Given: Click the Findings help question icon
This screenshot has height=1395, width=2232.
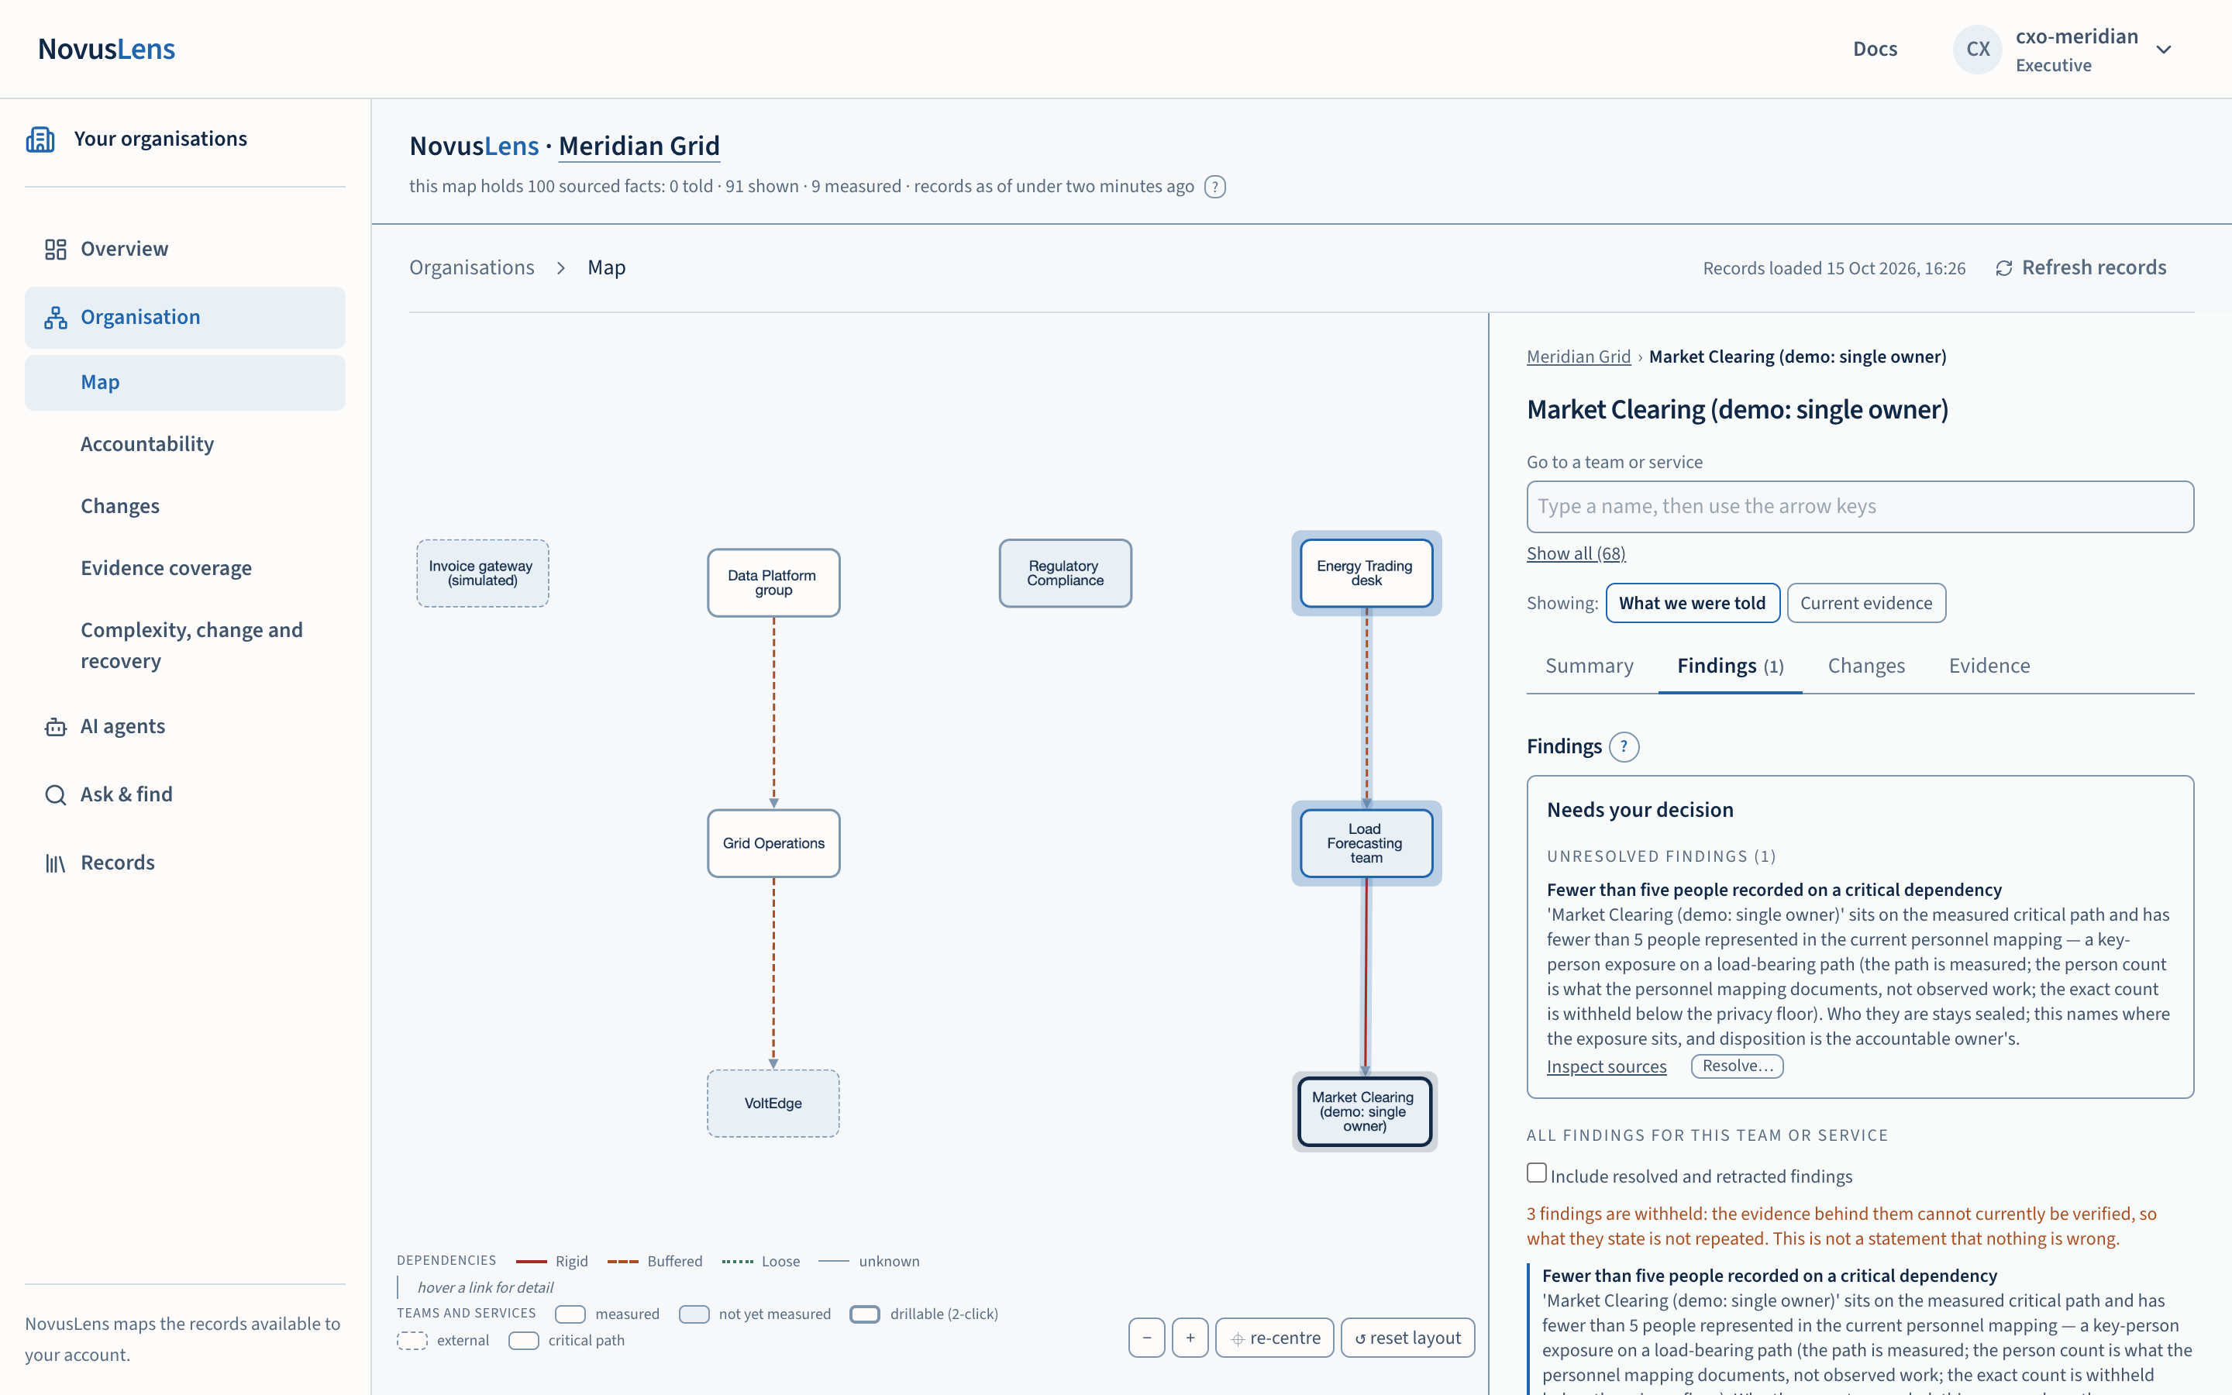Looking at the screenshot, I should (1624, 746).
